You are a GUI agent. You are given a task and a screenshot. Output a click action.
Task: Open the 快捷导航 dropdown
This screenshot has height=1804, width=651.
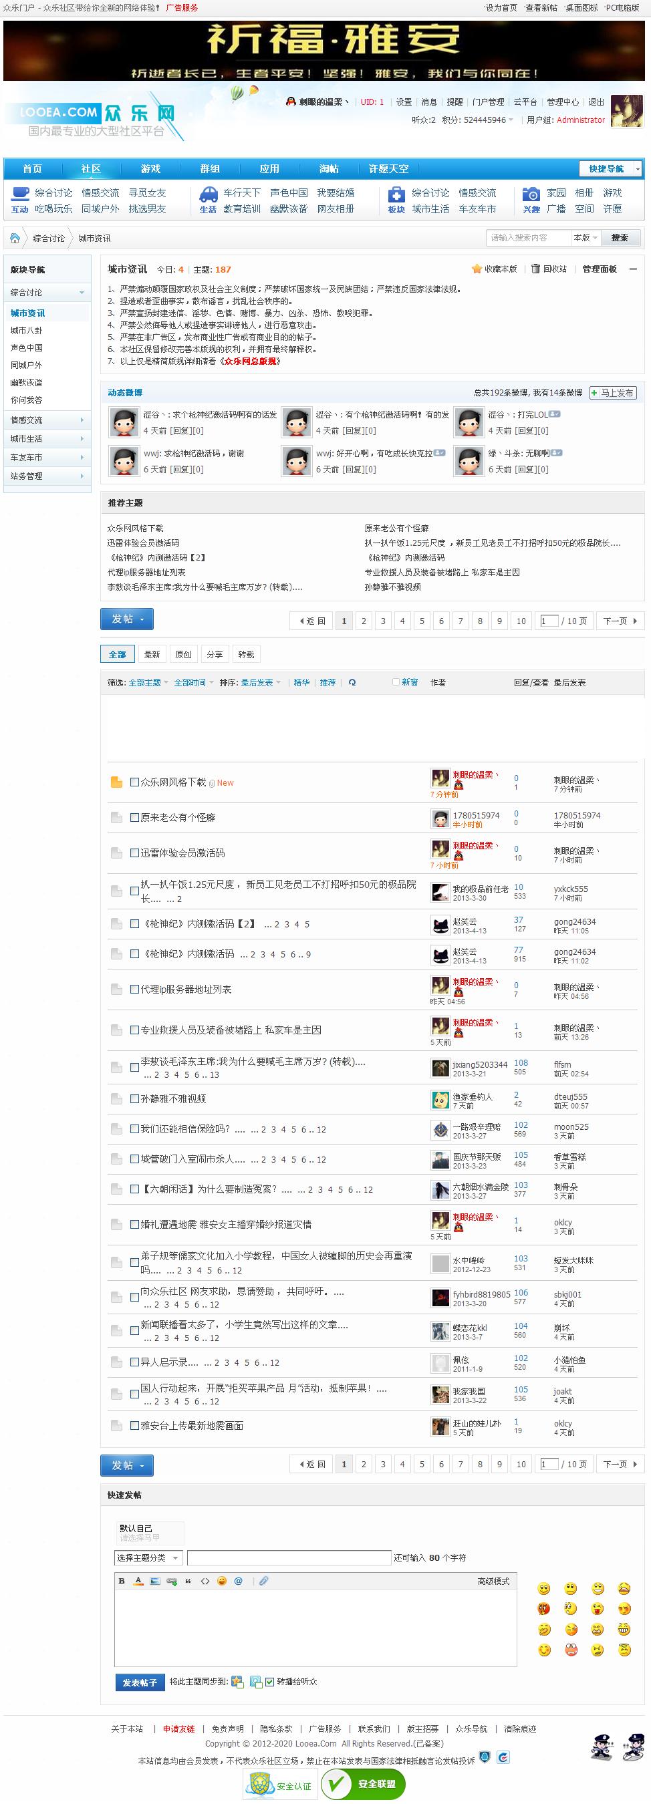pos(610,169)
